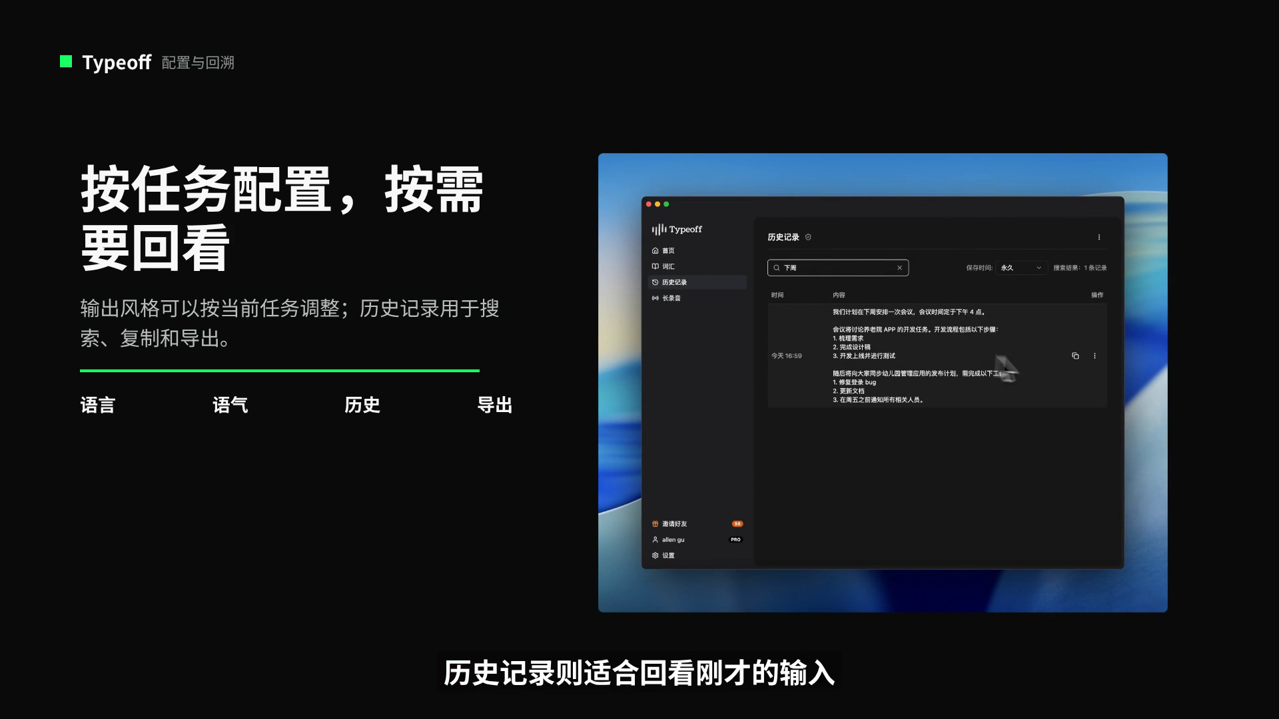
Task: Open the 保存时间 永久 dropdown
Action: coord(1021,268)
